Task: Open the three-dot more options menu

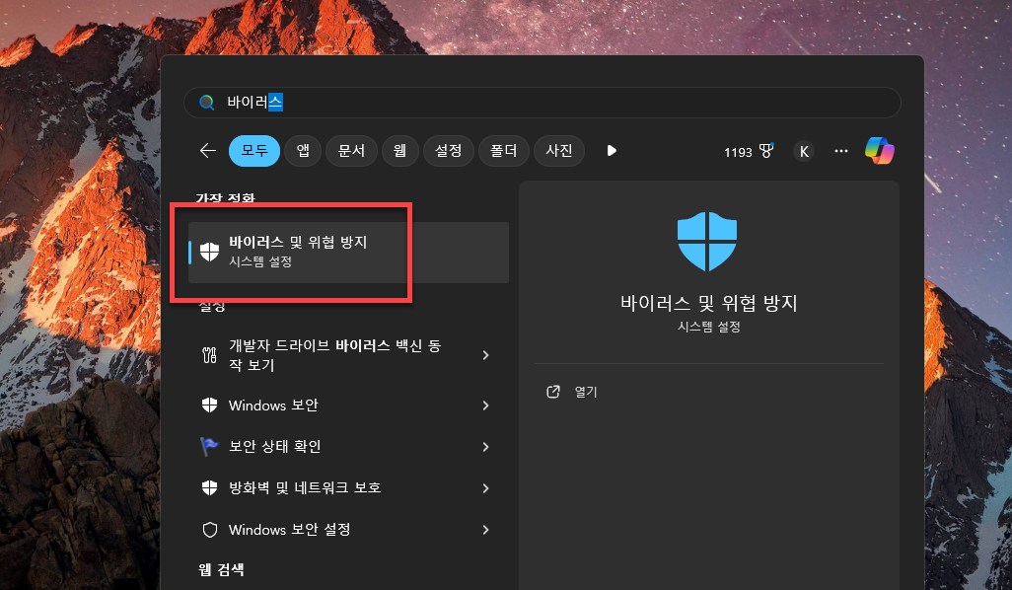Action: point(841,151)
